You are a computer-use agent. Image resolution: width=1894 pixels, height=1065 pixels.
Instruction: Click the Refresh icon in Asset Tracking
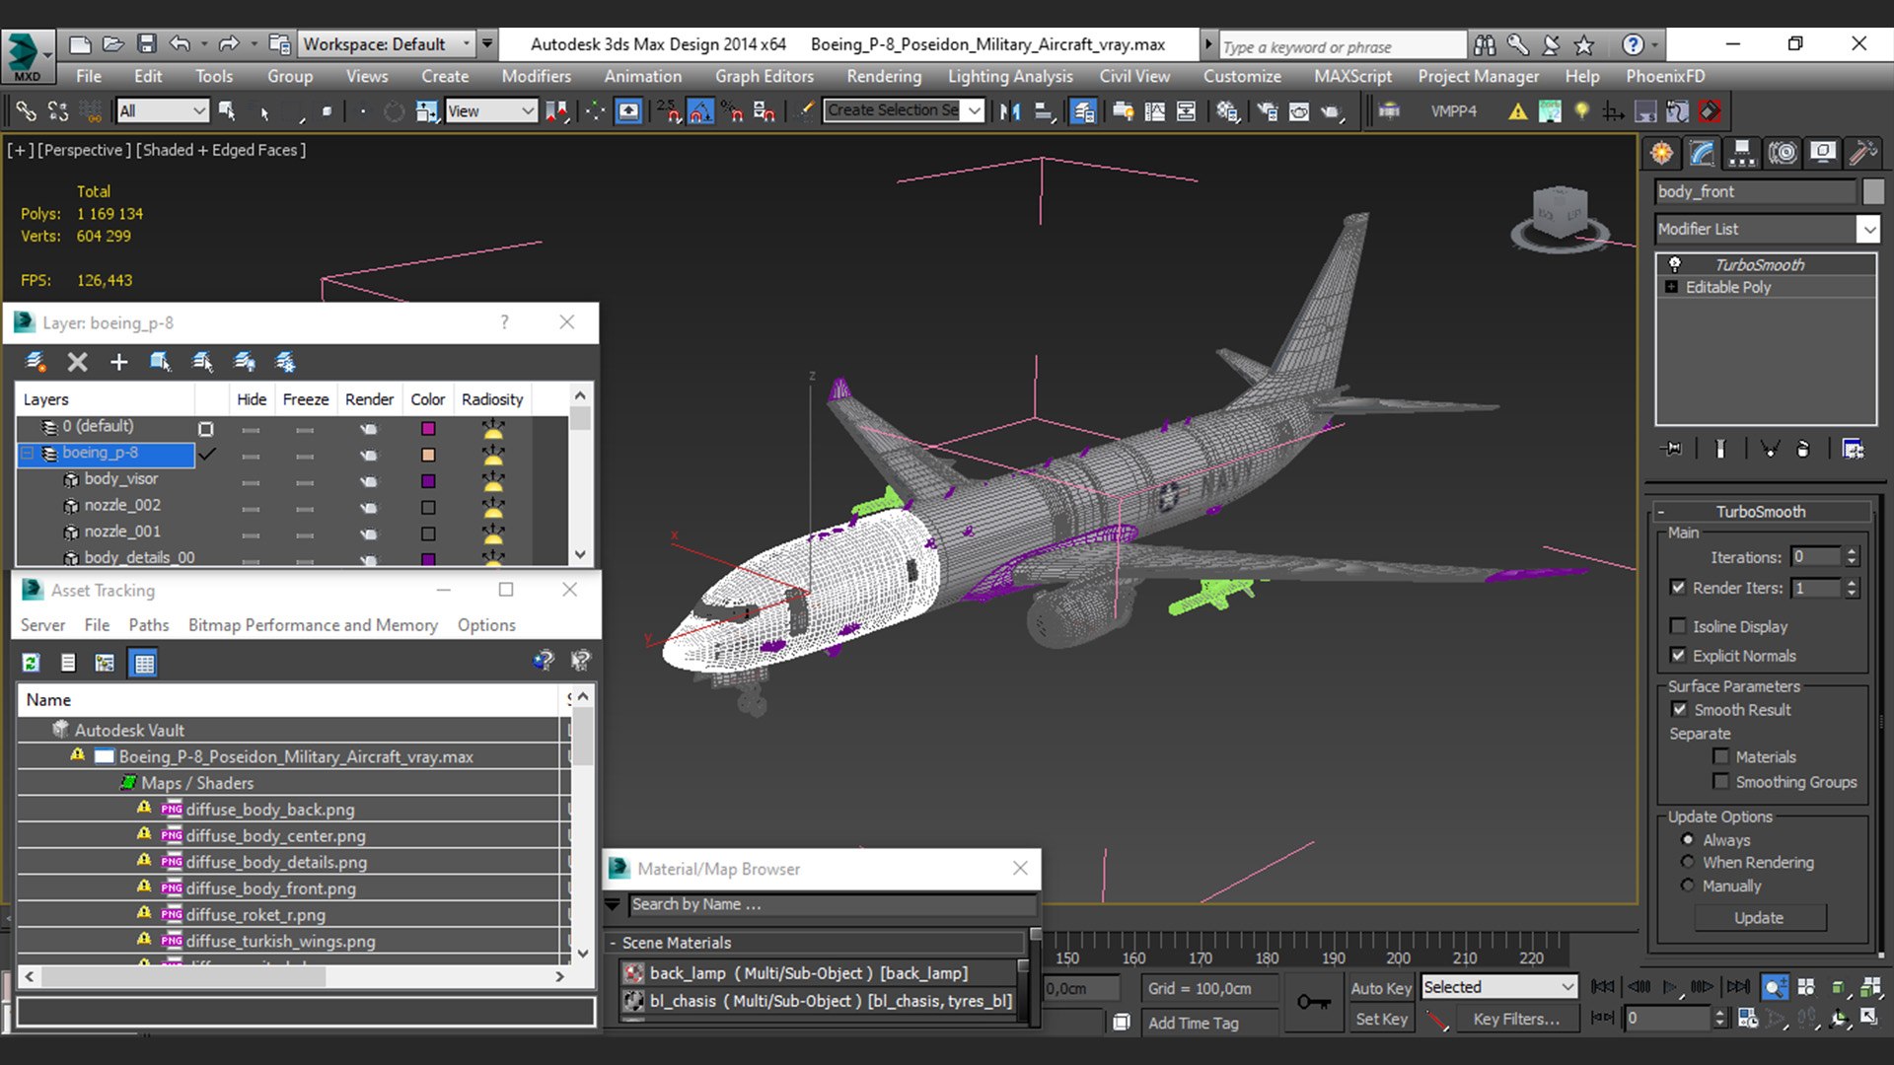point(31,663)
